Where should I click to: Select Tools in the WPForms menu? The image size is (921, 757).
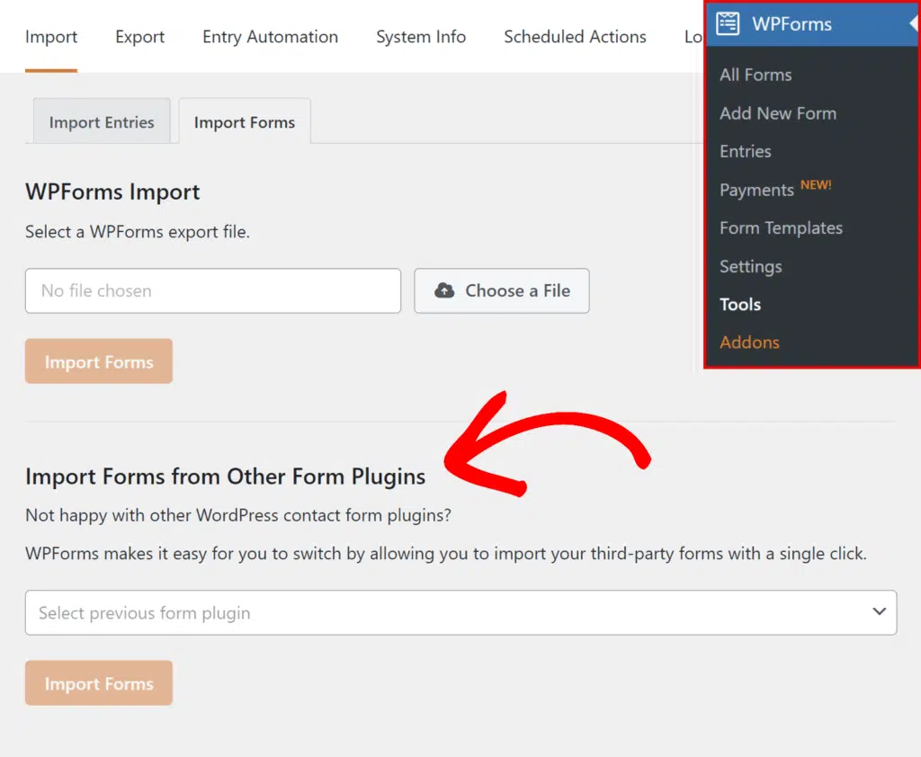tap(740, 304)
